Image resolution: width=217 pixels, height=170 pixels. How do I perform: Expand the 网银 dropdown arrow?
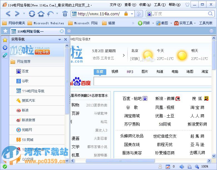(153, 23)
